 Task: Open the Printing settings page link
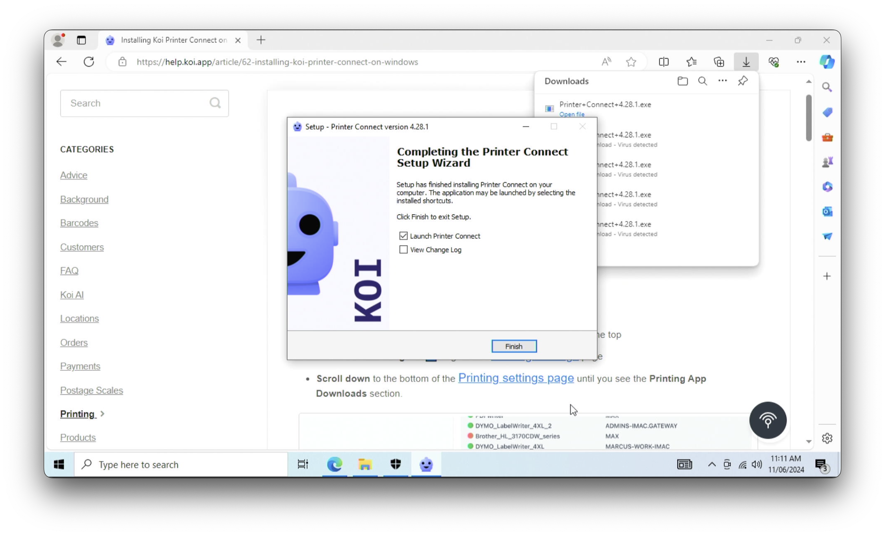point(516,378)
